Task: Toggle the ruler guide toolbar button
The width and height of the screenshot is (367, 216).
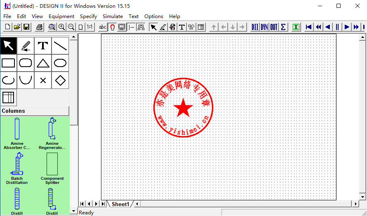Action: (x=132, y=27)
